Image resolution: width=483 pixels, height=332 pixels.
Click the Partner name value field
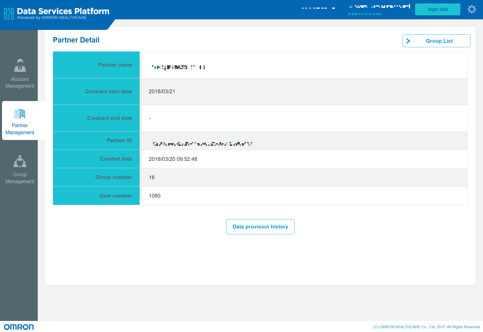(x=178, y=67)
